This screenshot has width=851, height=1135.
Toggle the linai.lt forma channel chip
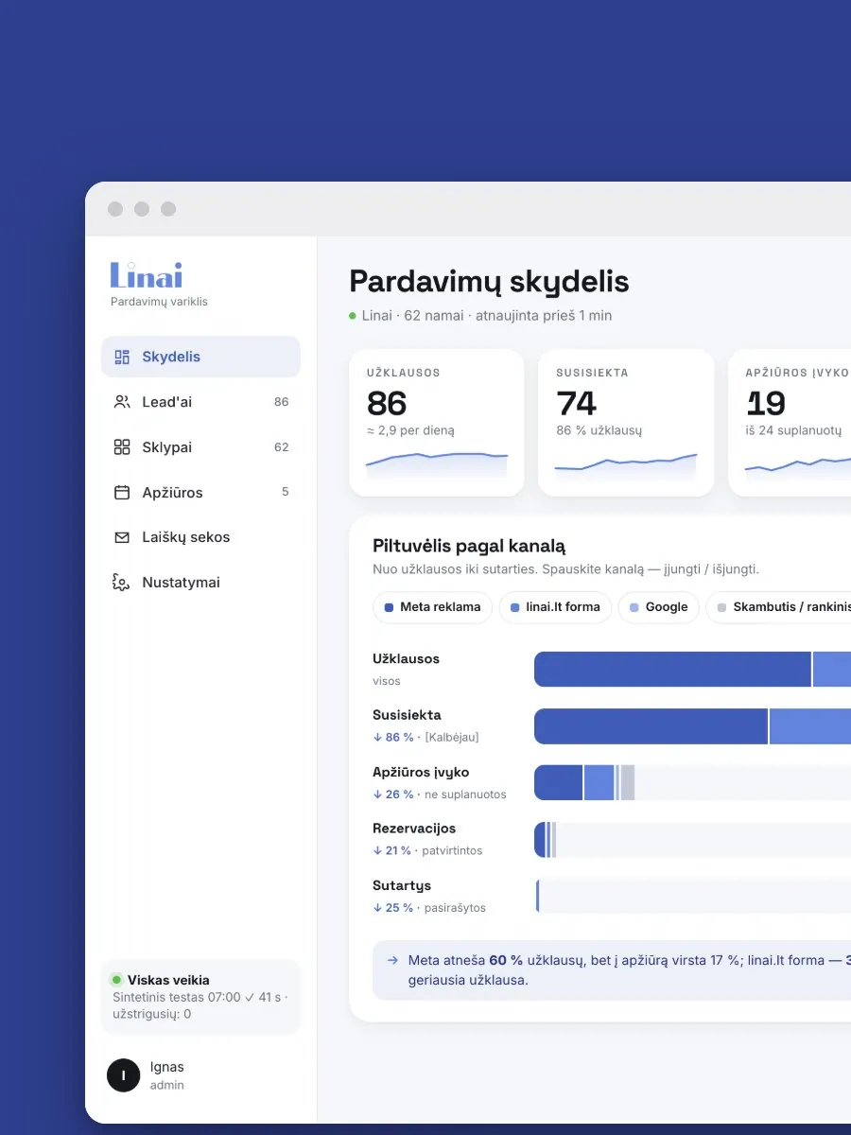[x=555, y=607]
